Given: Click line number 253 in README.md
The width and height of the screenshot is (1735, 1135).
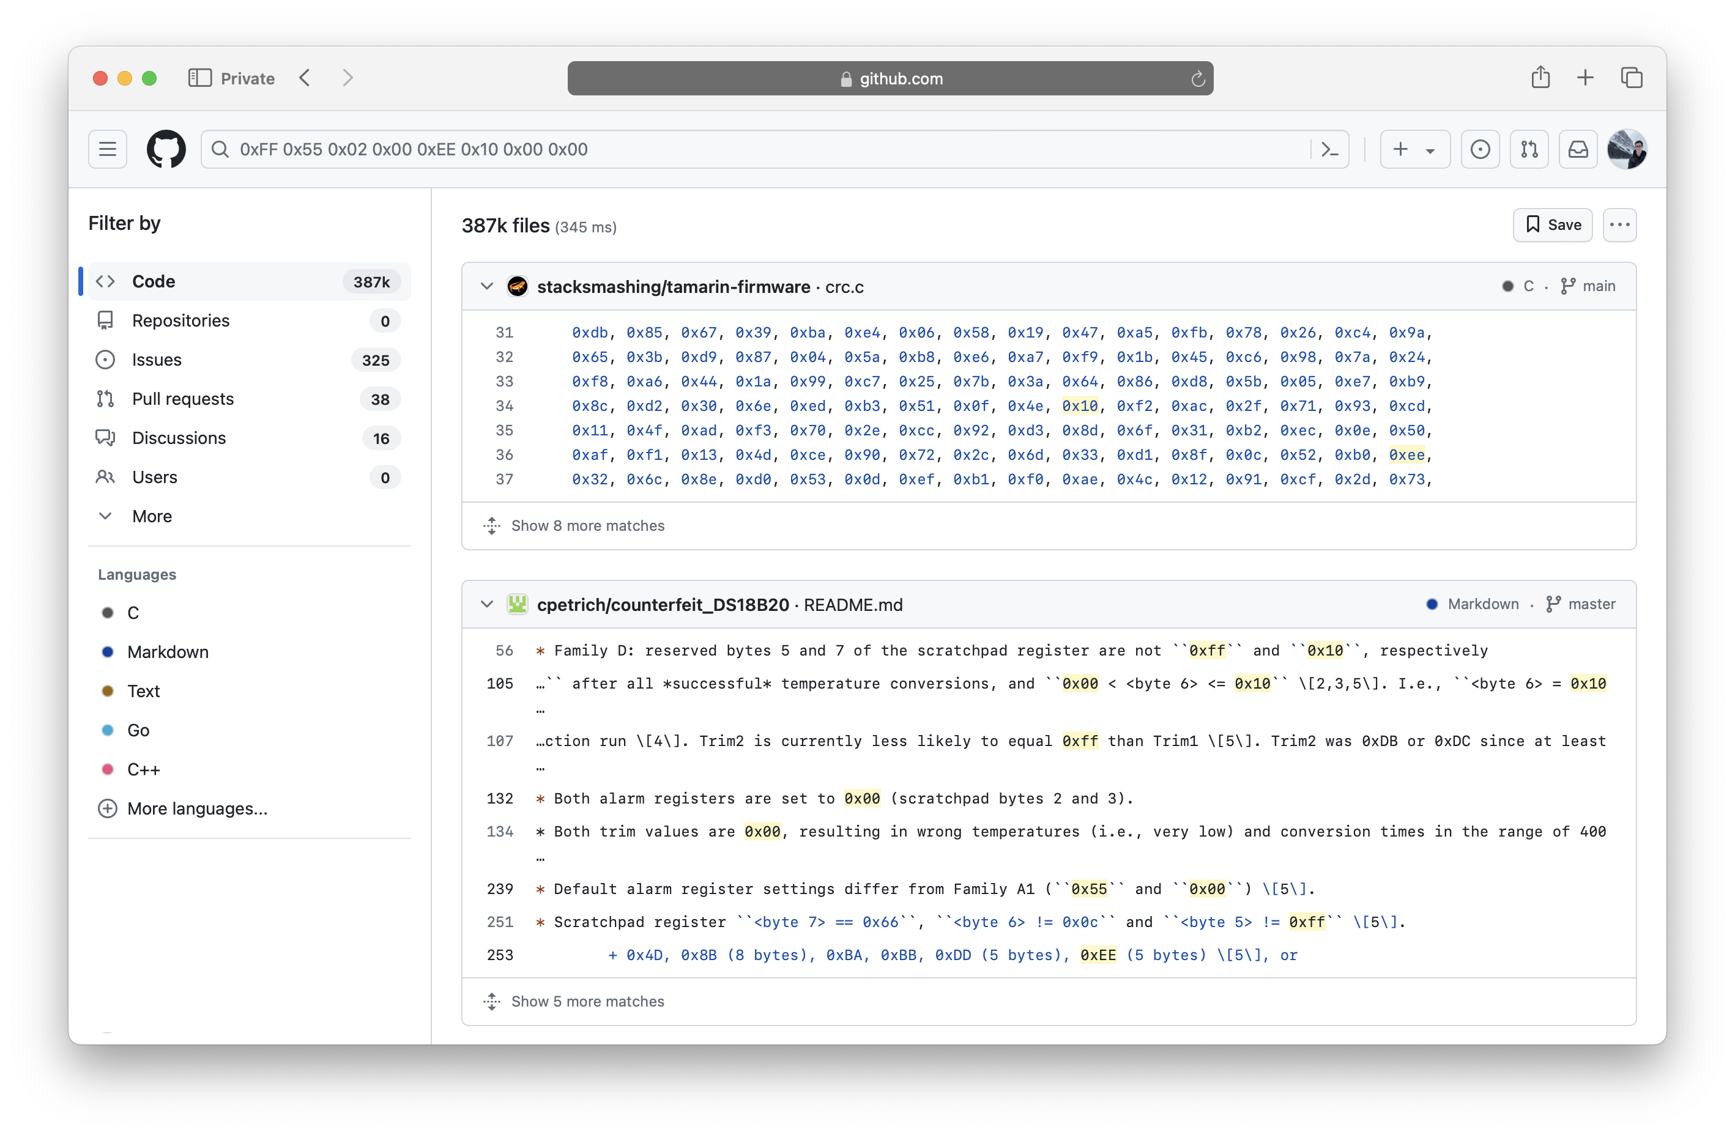Looking at the screenshot, I should click(x=500, y=955).
